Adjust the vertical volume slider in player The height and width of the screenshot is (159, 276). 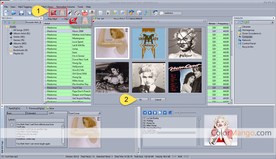pyautogui.click(x=199, y=131)
